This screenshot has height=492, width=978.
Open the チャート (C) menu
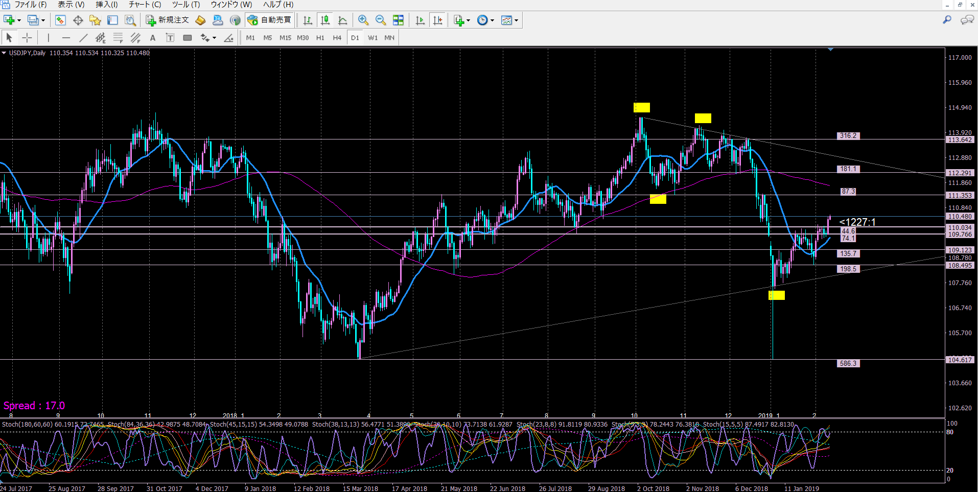(x=145, y=5)
